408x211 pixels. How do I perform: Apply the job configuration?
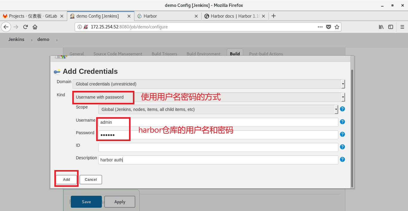tap(120, 202)
